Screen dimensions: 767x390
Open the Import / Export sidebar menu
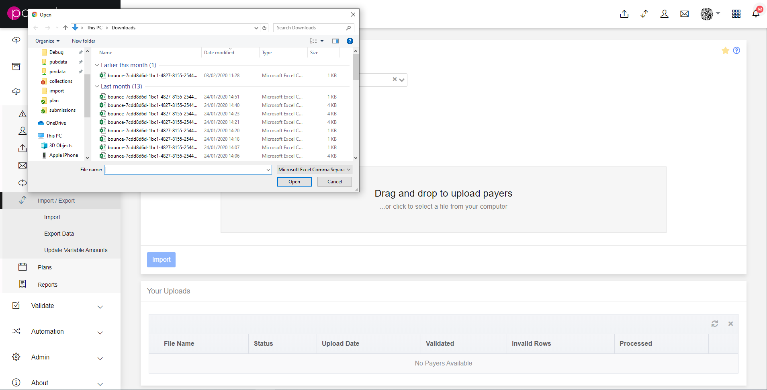pos(60,201)
